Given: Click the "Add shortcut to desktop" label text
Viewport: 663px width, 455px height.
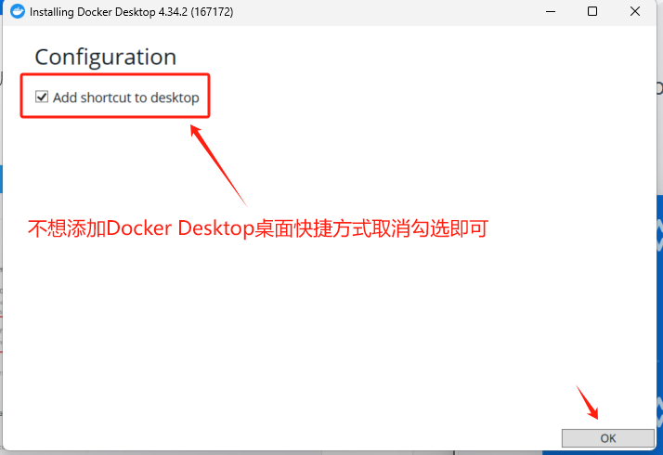Looking at the screenshot, I should coord(126,97).
